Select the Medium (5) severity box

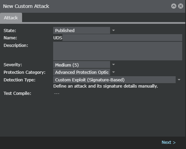point(81,64)
